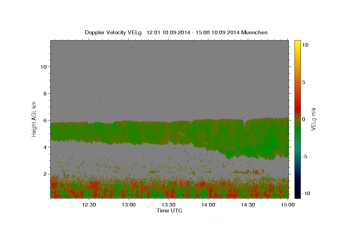Click the "Height AGL km" axis label
357x238 pixels.
pos(34,119)
